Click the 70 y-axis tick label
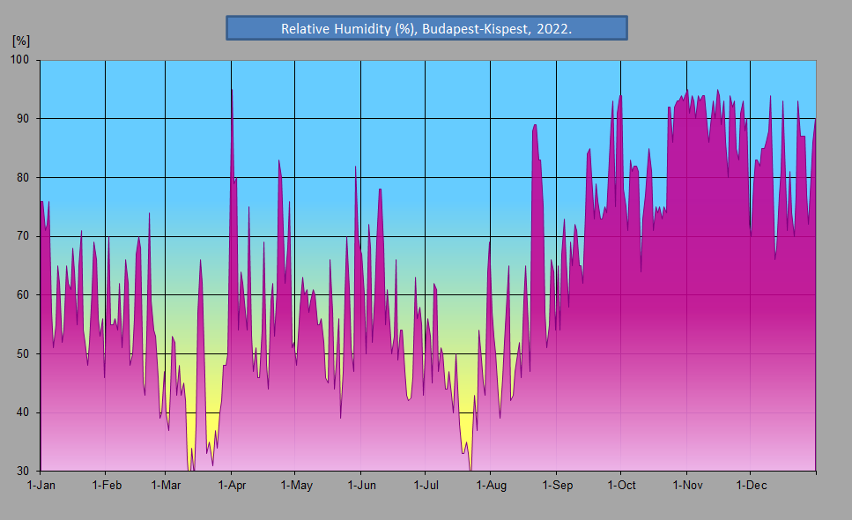This screenshot has height=520, width=852. tap(23, 236)
